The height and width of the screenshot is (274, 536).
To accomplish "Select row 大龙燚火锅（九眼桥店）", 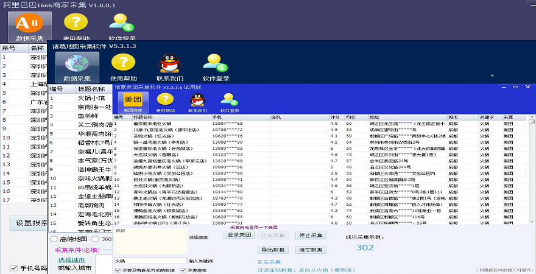I will click(x=320, y=186).
